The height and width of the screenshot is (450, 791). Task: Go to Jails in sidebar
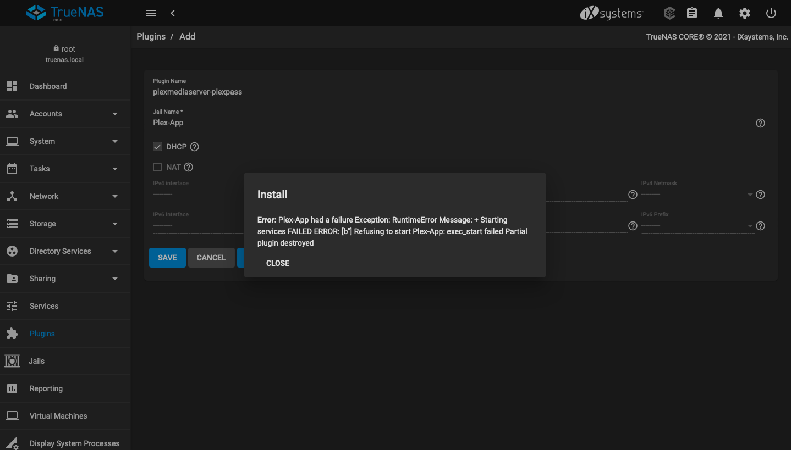pos(36,361)
